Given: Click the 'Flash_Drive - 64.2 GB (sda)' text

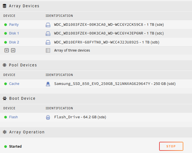Looking at the screenshot, I should (80, 117).
